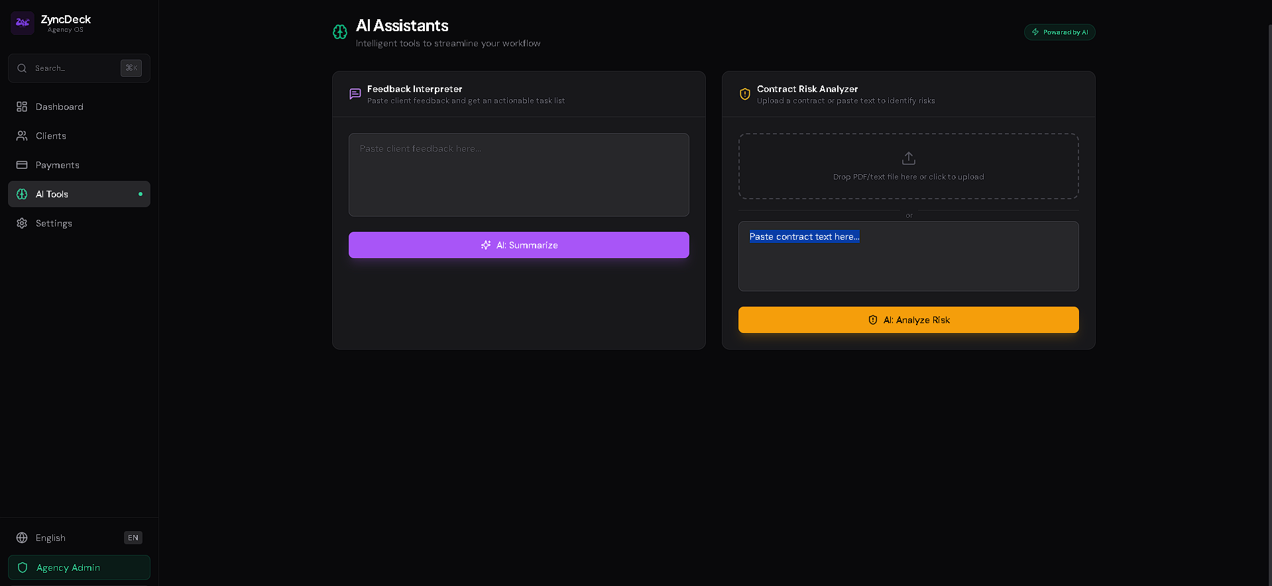The width and height of the screenshot is (1272, 586).
Task: Click the Agency Admin shield icon
Action: pos(23,567)
